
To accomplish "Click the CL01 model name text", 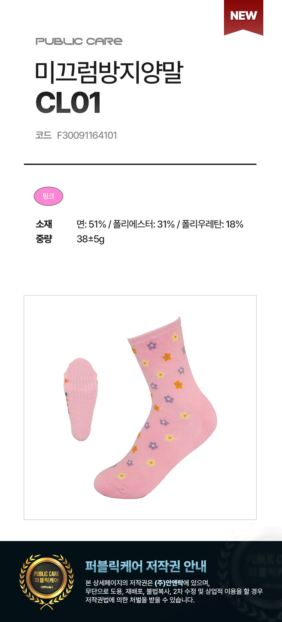I will click(68, 103).
